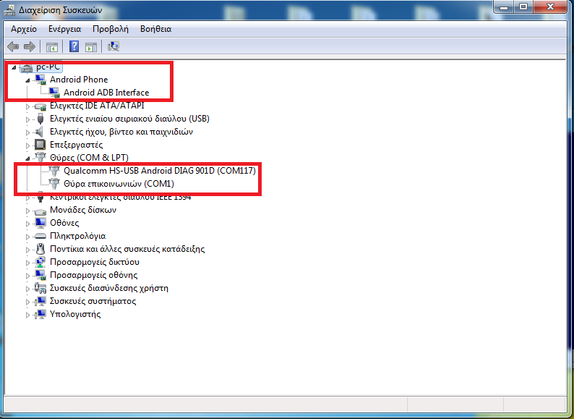Collapse the Android Phone branch
Screen dimensions: 574x419
click(x=27, y=80)
